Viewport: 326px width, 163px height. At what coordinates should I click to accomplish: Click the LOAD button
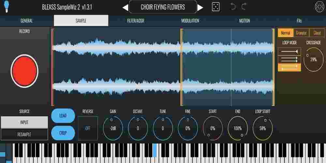click(63, 116)
